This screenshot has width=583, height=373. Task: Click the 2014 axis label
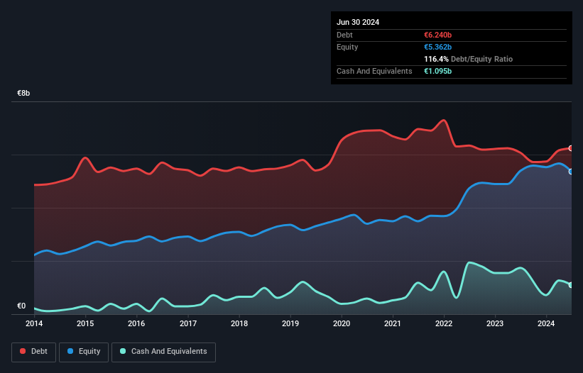coord(34,323)
